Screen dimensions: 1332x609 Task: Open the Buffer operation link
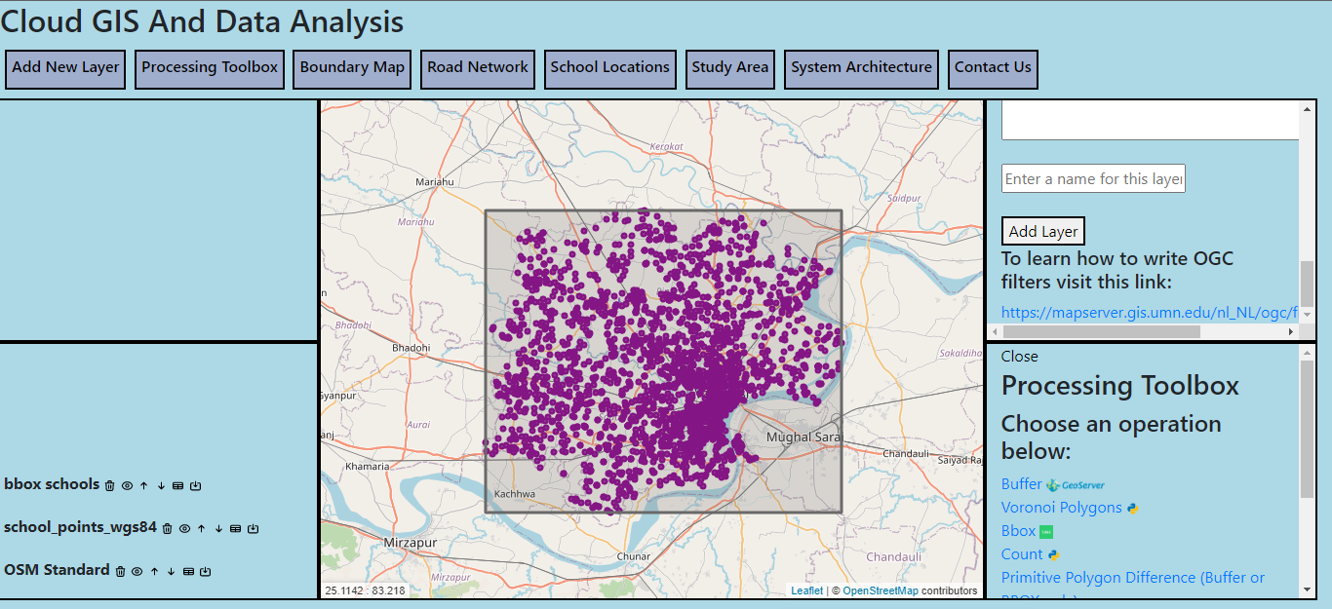click(x=1021, y=484)
